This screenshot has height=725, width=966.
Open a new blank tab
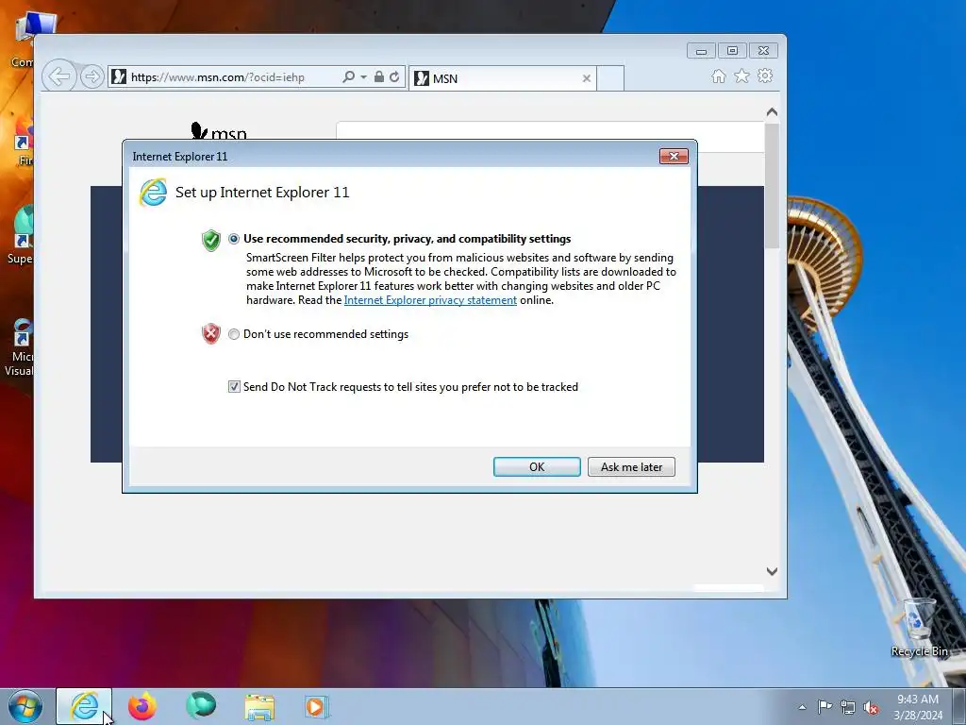click(x=610, y=78)
